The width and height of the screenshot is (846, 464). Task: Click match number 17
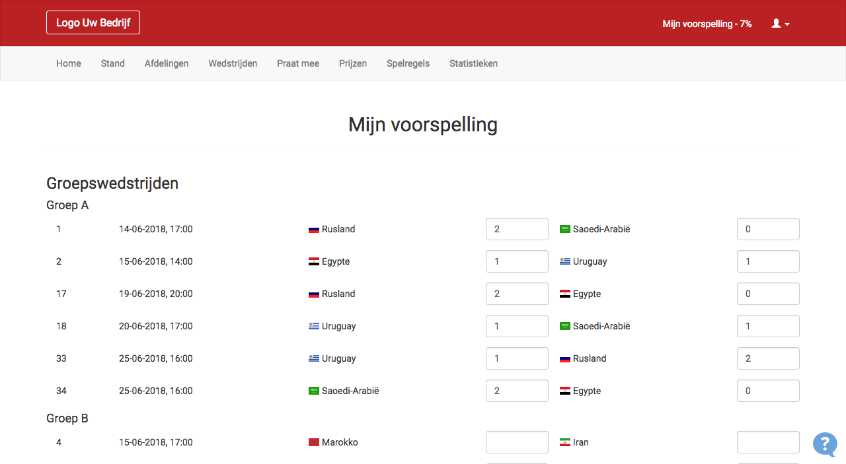(61, 294)
